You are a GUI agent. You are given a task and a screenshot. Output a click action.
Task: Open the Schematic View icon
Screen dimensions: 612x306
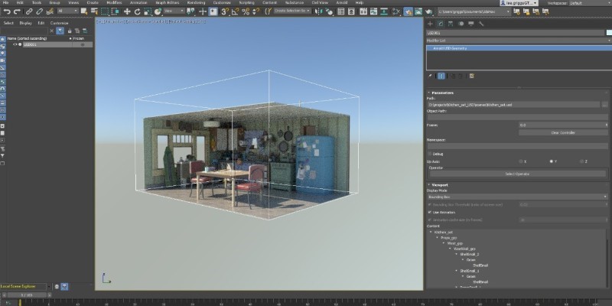tap(384, 11)
